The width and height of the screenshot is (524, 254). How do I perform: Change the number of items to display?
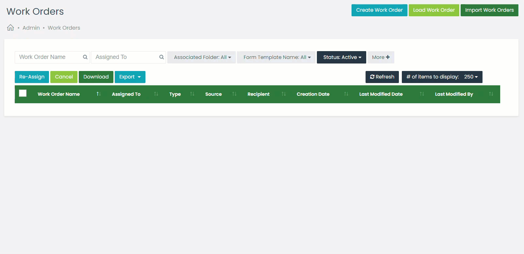tap(442, 77)
